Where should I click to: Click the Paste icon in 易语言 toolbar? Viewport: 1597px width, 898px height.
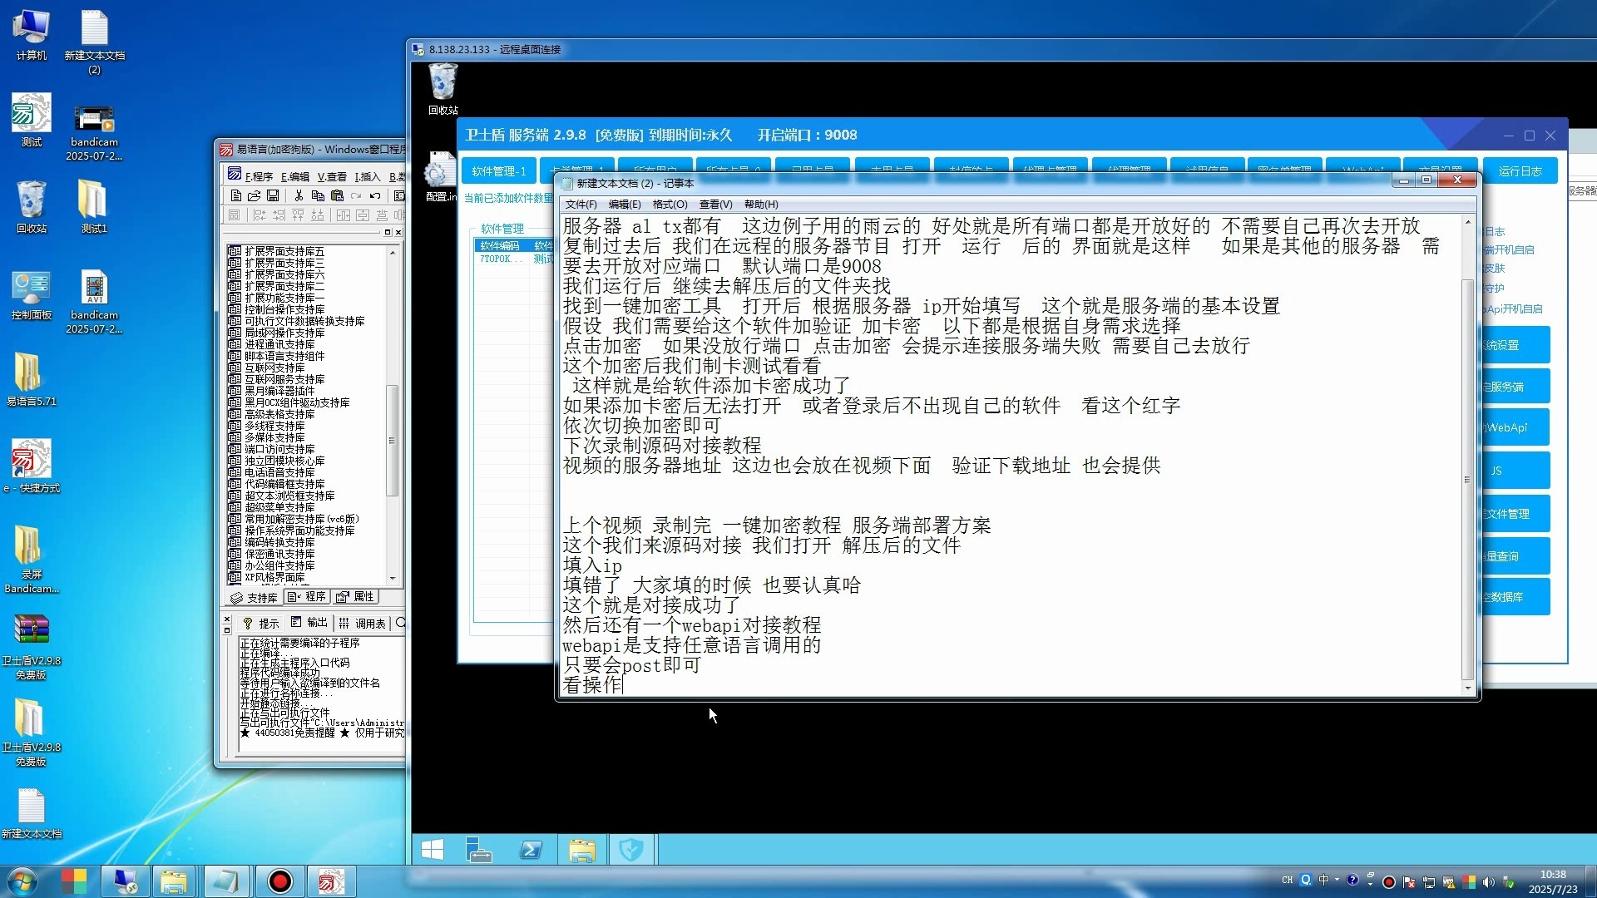pyautogui.click(x=338, y=196)
